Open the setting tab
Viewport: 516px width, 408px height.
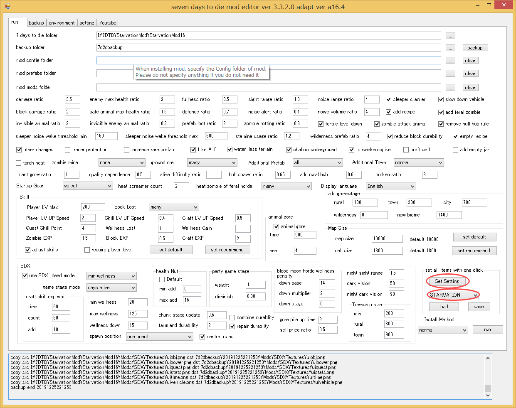(x=87, y=23)
